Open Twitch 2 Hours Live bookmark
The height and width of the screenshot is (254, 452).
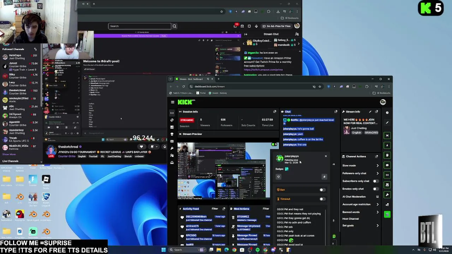tap(181, 93)
